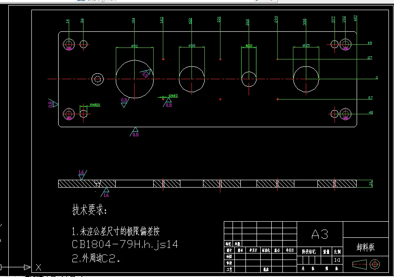Click the 1:1 scale value cell
Viewport: 394px width, 277px height.
click(337, 260)
